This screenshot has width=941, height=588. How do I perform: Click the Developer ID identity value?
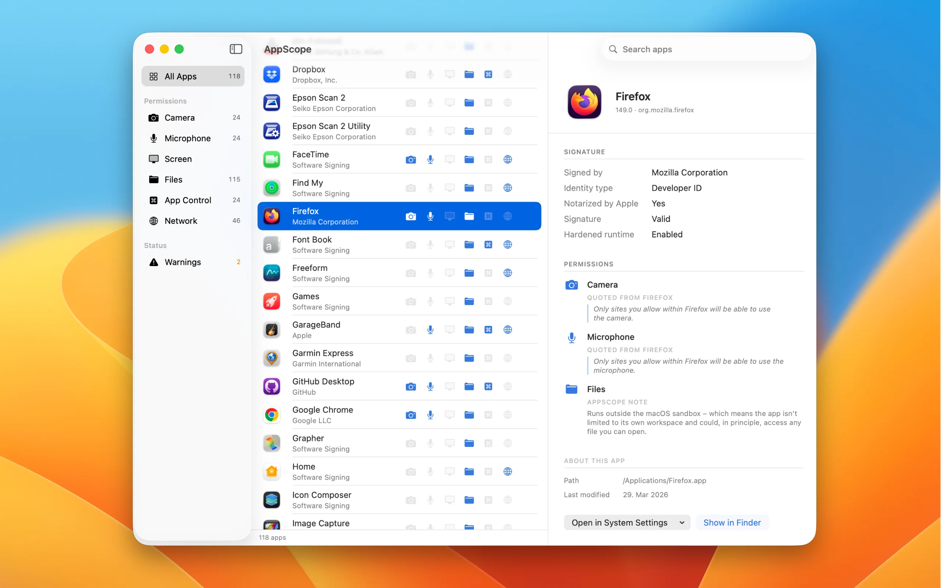click(x=676, y=188)
